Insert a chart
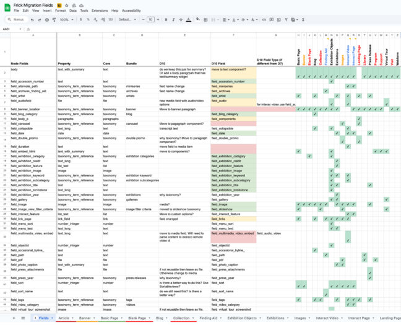Viewport: 401px width, 325px height. point(278,20)
